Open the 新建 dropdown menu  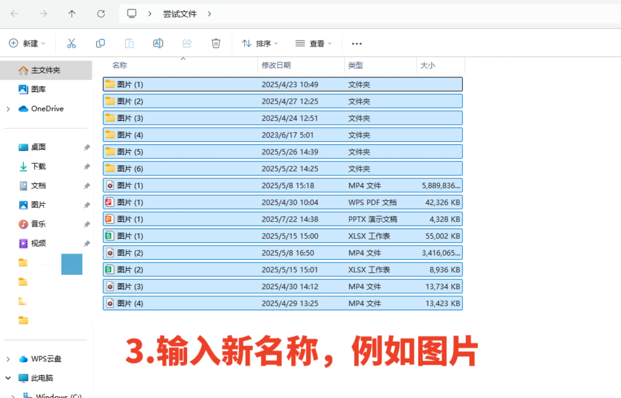tap(27, 43)
